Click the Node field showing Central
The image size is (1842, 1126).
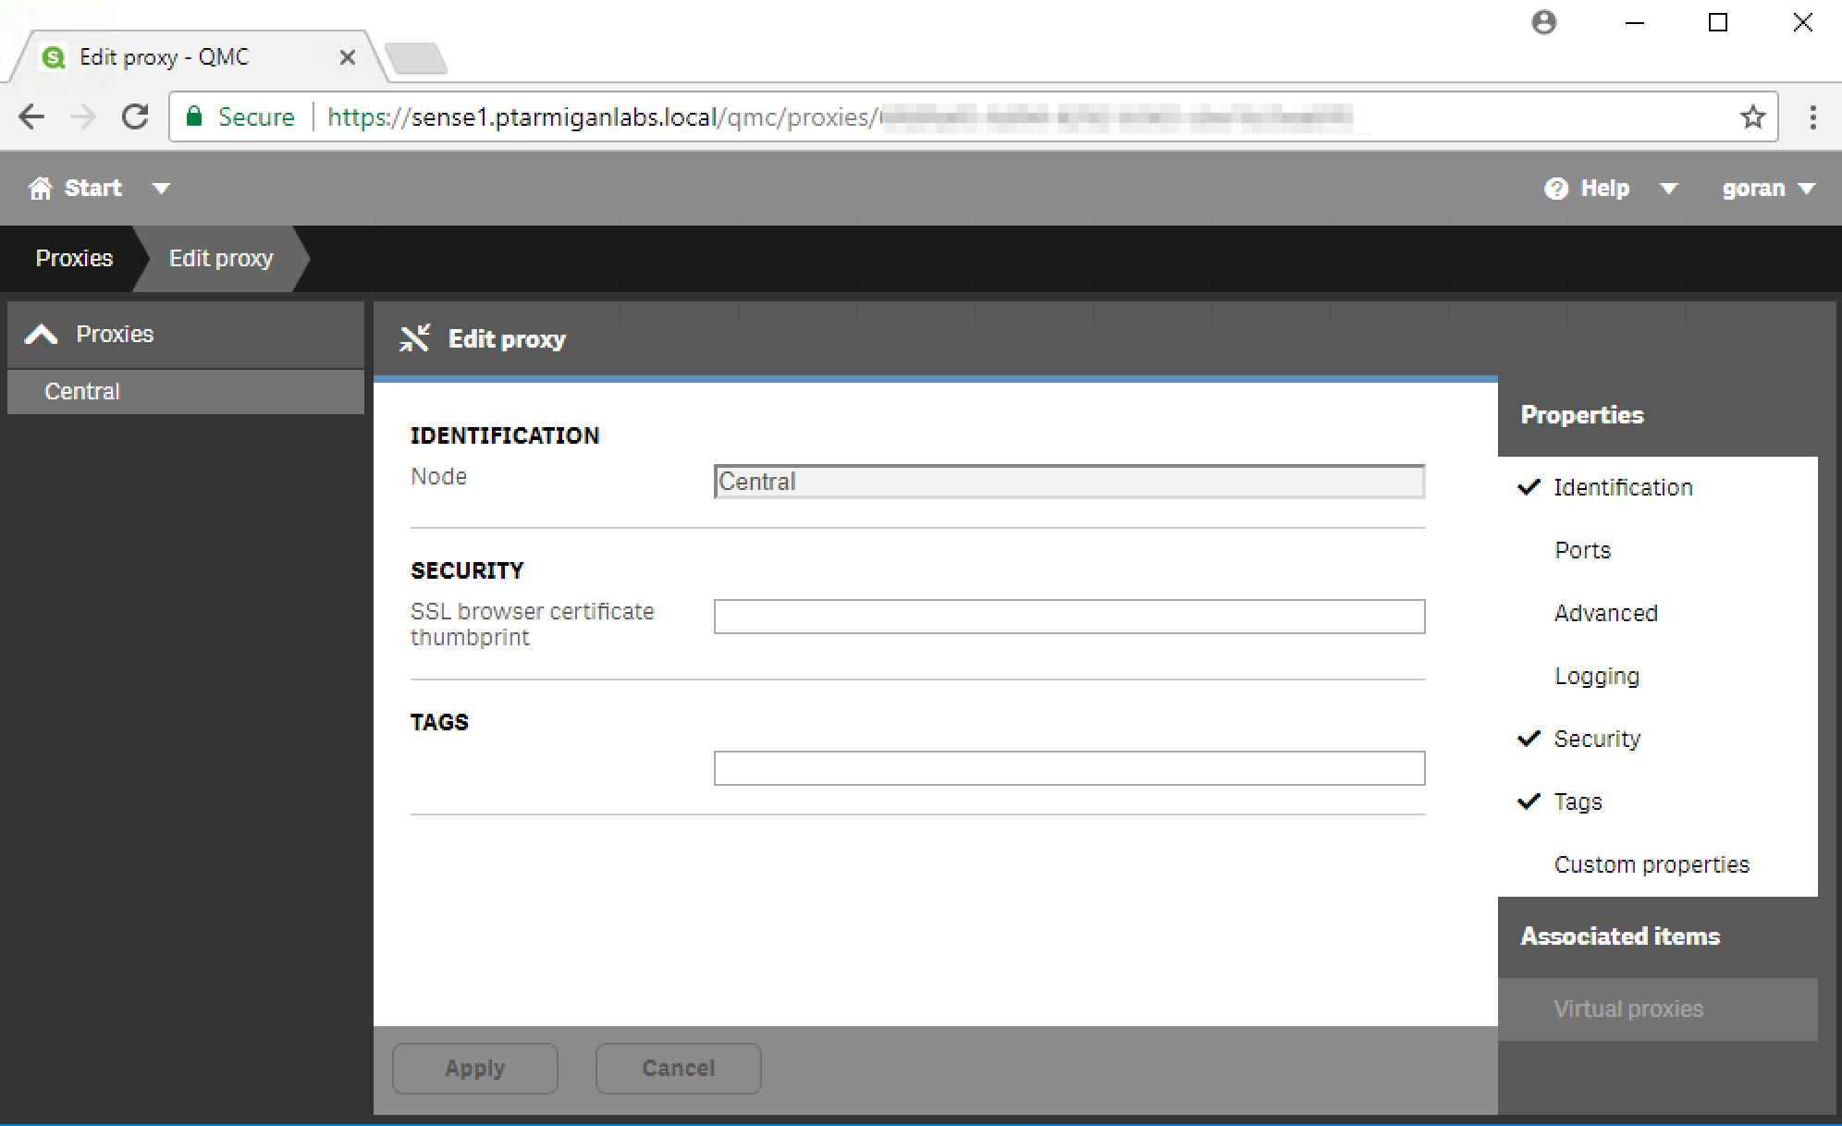pos(1069,482)
